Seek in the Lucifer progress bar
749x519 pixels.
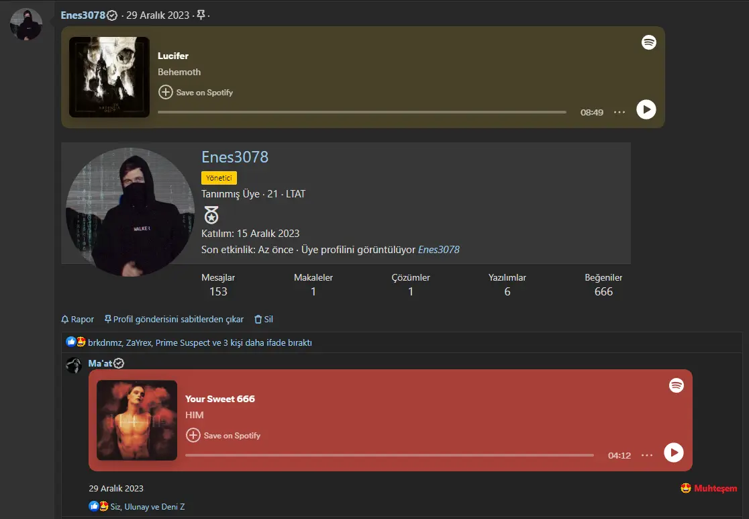(x=362, y=112)
